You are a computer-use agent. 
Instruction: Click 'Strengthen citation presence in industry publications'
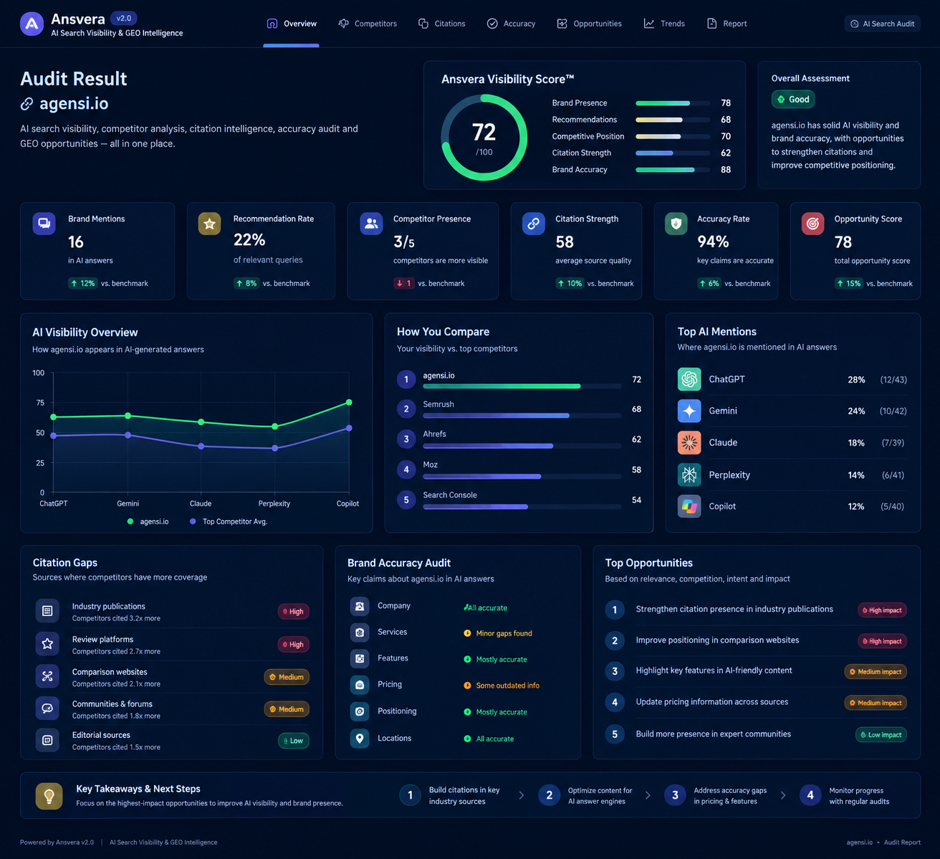coord(734,610)
